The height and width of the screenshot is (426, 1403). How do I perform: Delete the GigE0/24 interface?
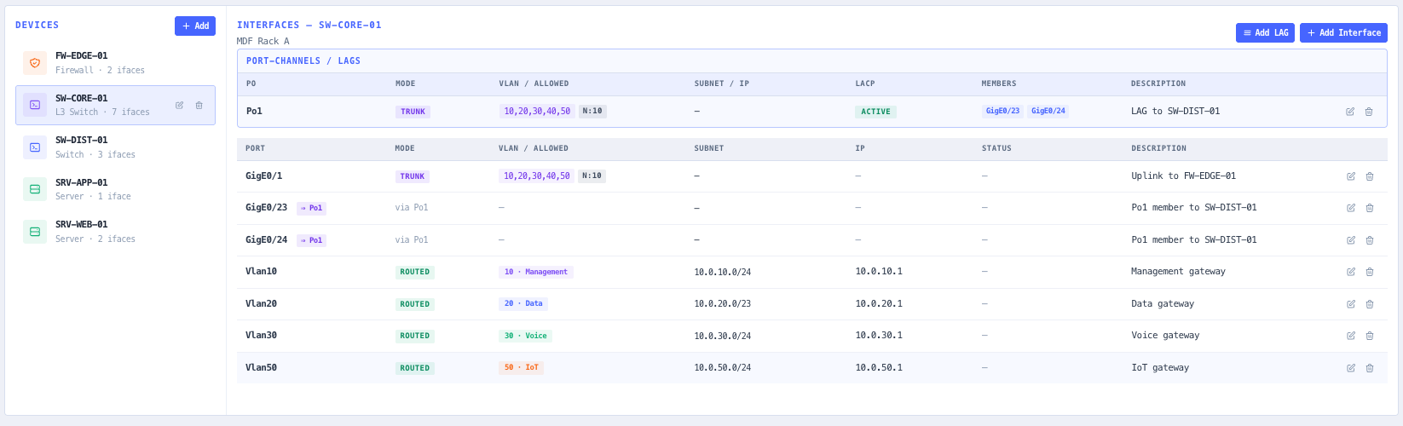[x=1370, y=240]
